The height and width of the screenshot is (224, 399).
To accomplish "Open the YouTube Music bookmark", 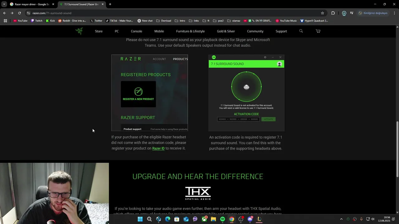I will 286,21.
